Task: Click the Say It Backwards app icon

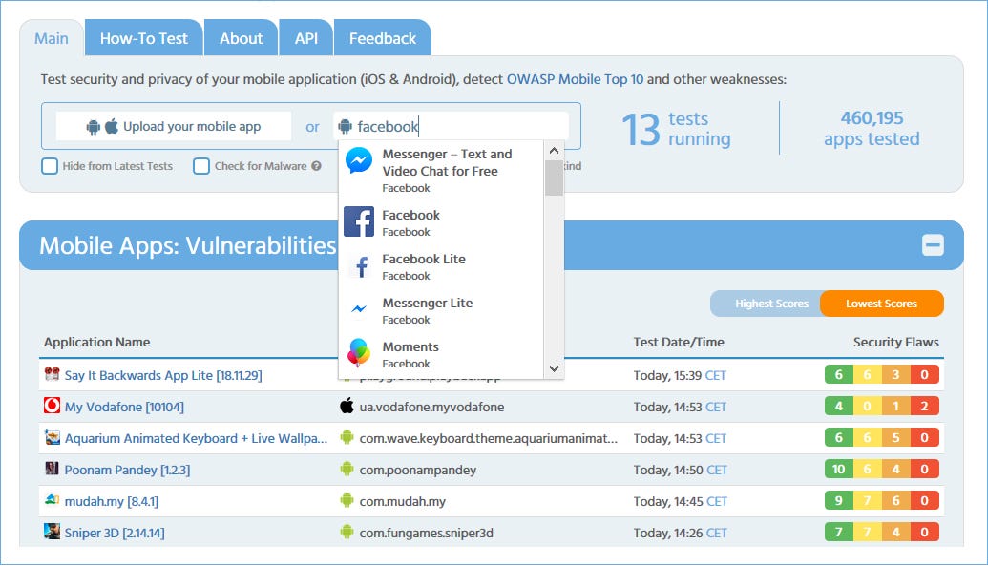Action: (x=52, y=374)
